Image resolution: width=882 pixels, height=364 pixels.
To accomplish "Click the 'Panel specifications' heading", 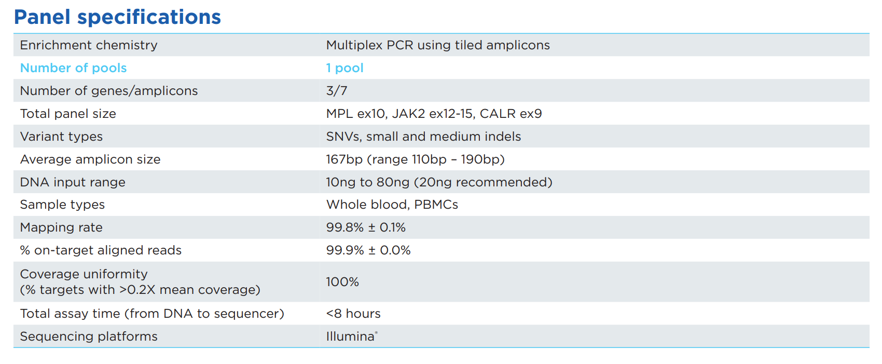I will pos(117,17).
